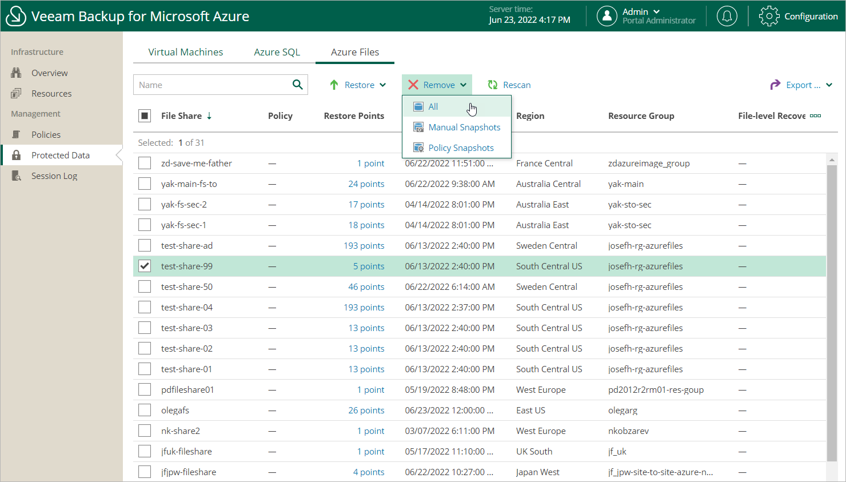Click the jfuk-fileshare file share name
846x482 pixels.
pos(186,451)
